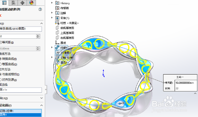This screenshot has width=198, height=117.
Task: Click the right plane icon
Action: pos(57,38)
